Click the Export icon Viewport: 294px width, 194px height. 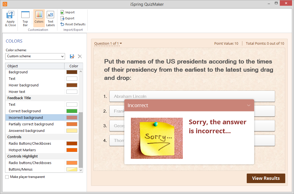[62, 18]
